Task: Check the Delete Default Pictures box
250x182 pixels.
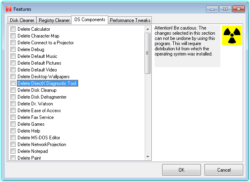Action: 13,63
